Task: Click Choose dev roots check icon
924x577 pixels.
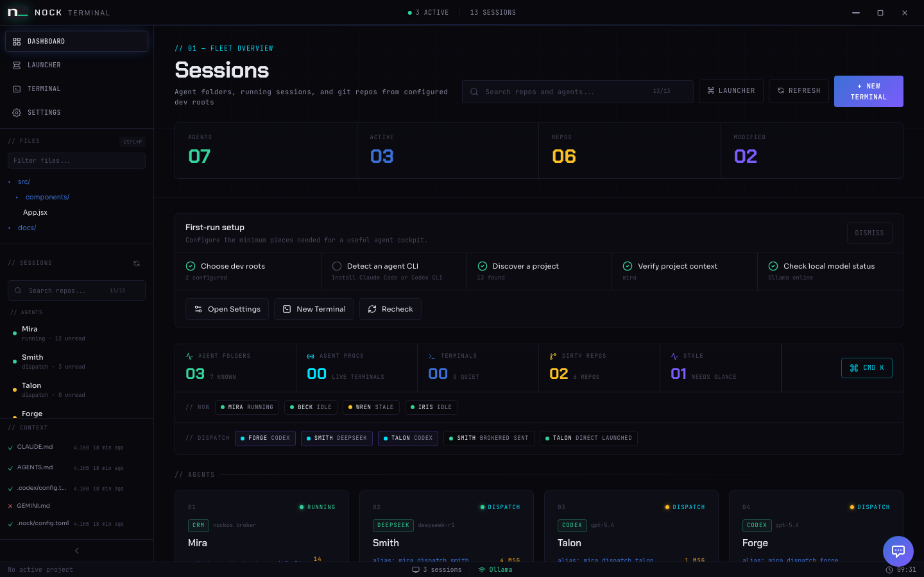Action: (x=191, y=266)
